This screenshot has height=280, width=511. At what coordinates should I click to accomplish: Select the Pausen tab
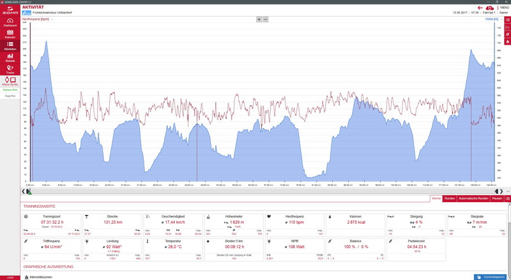[497, 199]
